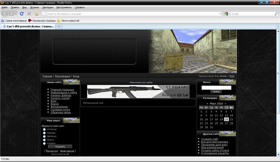
Task: Open the 'Инструменты' menu
Action: 64,7
